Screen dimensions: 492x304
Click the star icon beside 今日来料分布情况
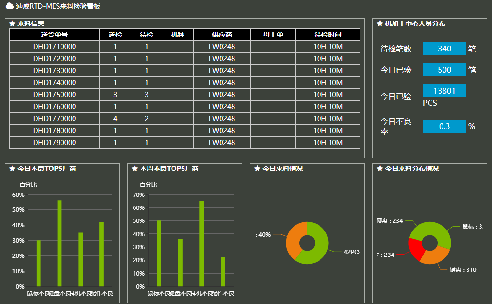380,169
